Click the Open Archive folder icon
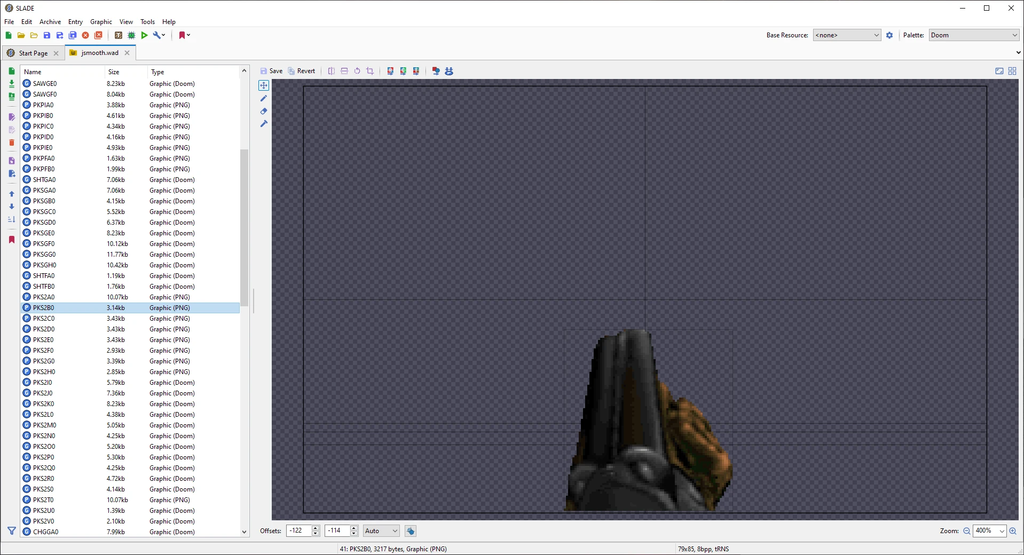This screenshot has width=1024, height=555. (x=21, y=35)
